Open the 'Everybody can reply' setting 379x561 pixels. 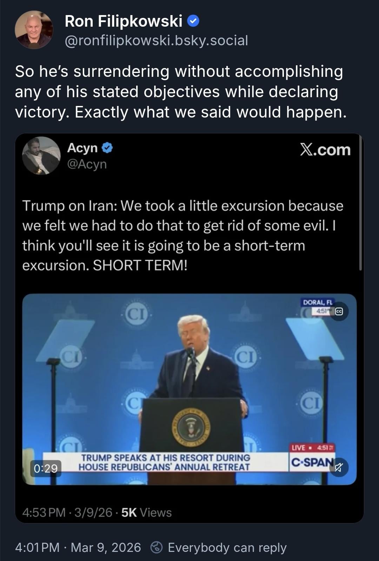tap(227, 547)
